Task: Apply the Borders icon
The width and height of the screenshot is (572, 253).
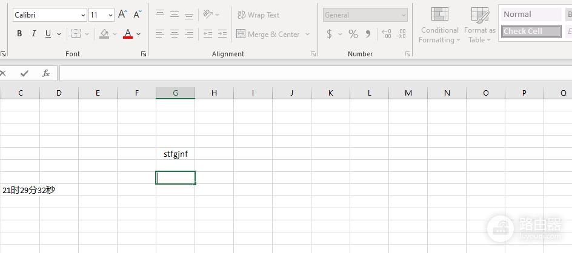Action: click(x=76, y=34)
